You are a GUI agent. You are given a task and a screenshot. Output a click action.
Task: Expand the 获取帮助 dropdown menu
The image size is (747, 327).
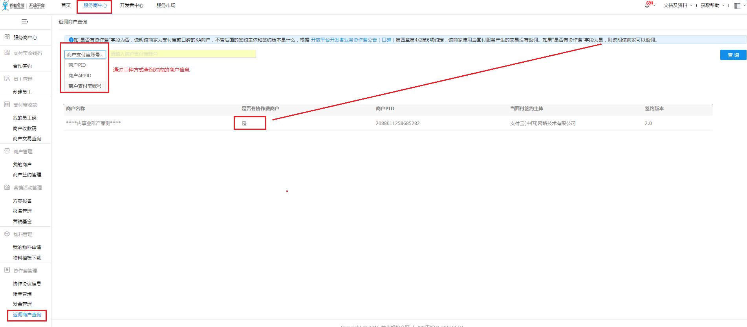(712, 5)
